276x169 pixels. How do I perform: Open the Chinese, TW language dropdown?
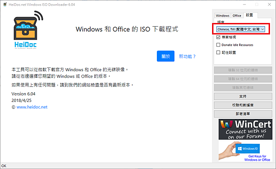(241, 29)
